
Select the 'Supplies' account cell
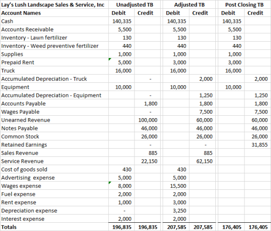pos(54,54)
